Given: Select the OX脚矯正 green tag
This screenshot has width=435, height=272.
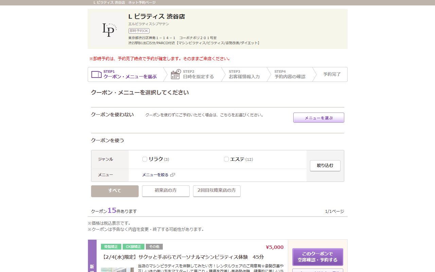Looking at the screenshot, I should point(133,247).
